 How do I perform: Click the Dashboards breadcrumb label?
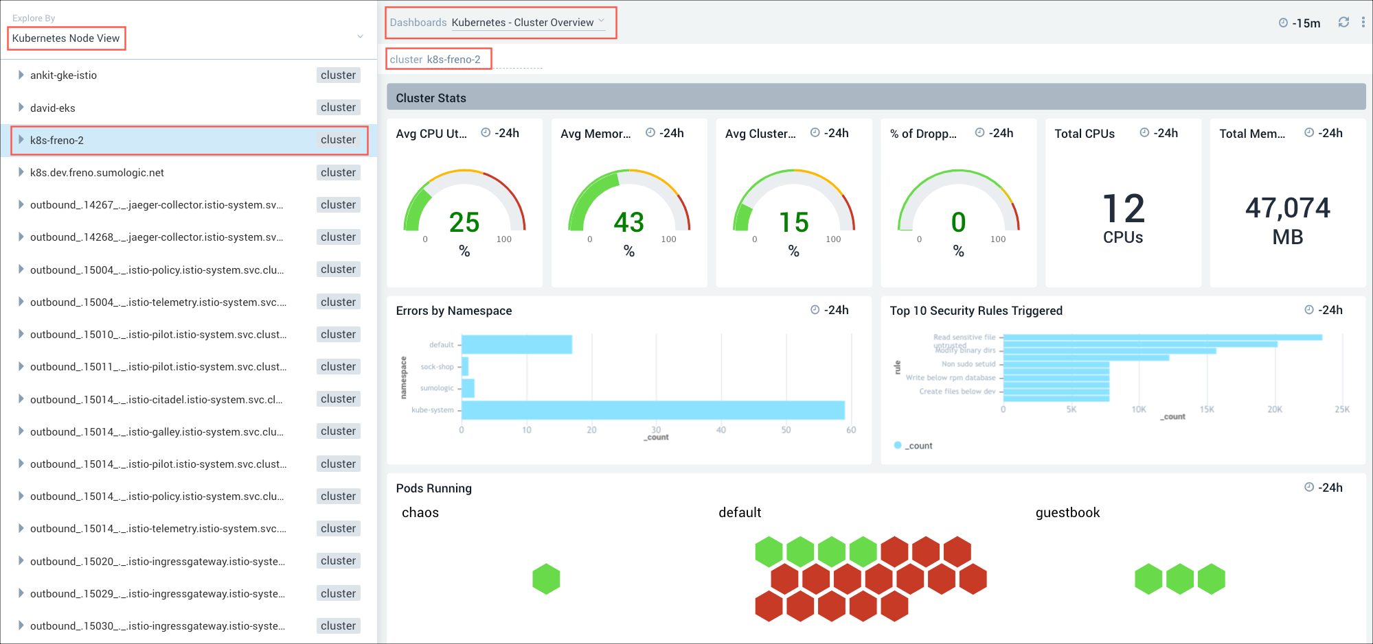click(x=418, y=23)
